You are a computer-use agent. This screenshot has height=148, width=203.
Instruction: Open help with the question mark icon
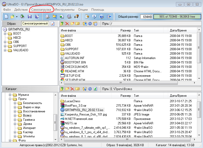[102, 17]
